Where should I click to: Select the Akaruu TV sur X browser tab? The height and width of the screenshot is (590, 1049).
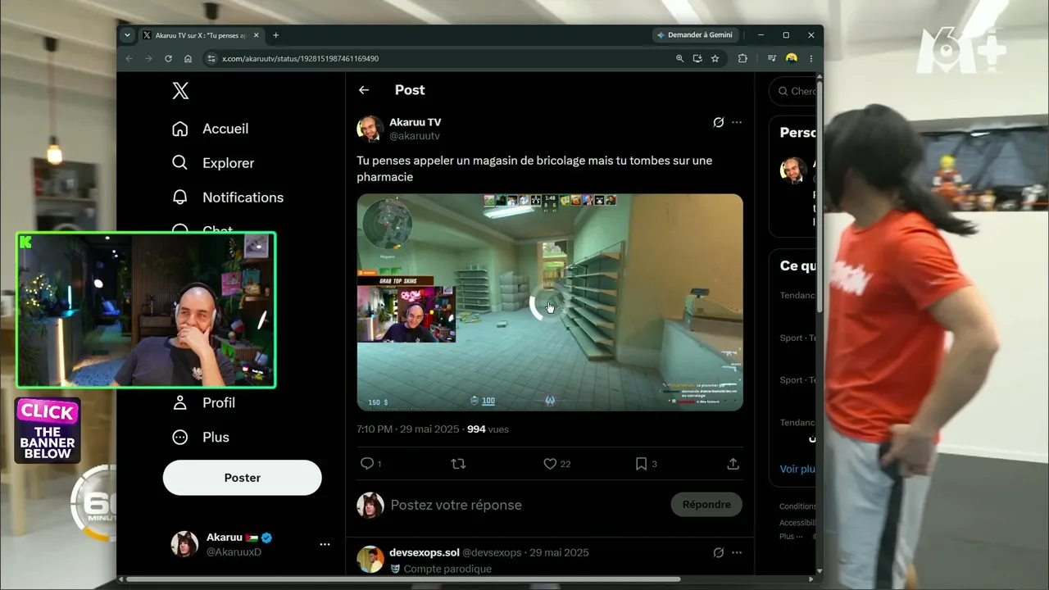202,35
